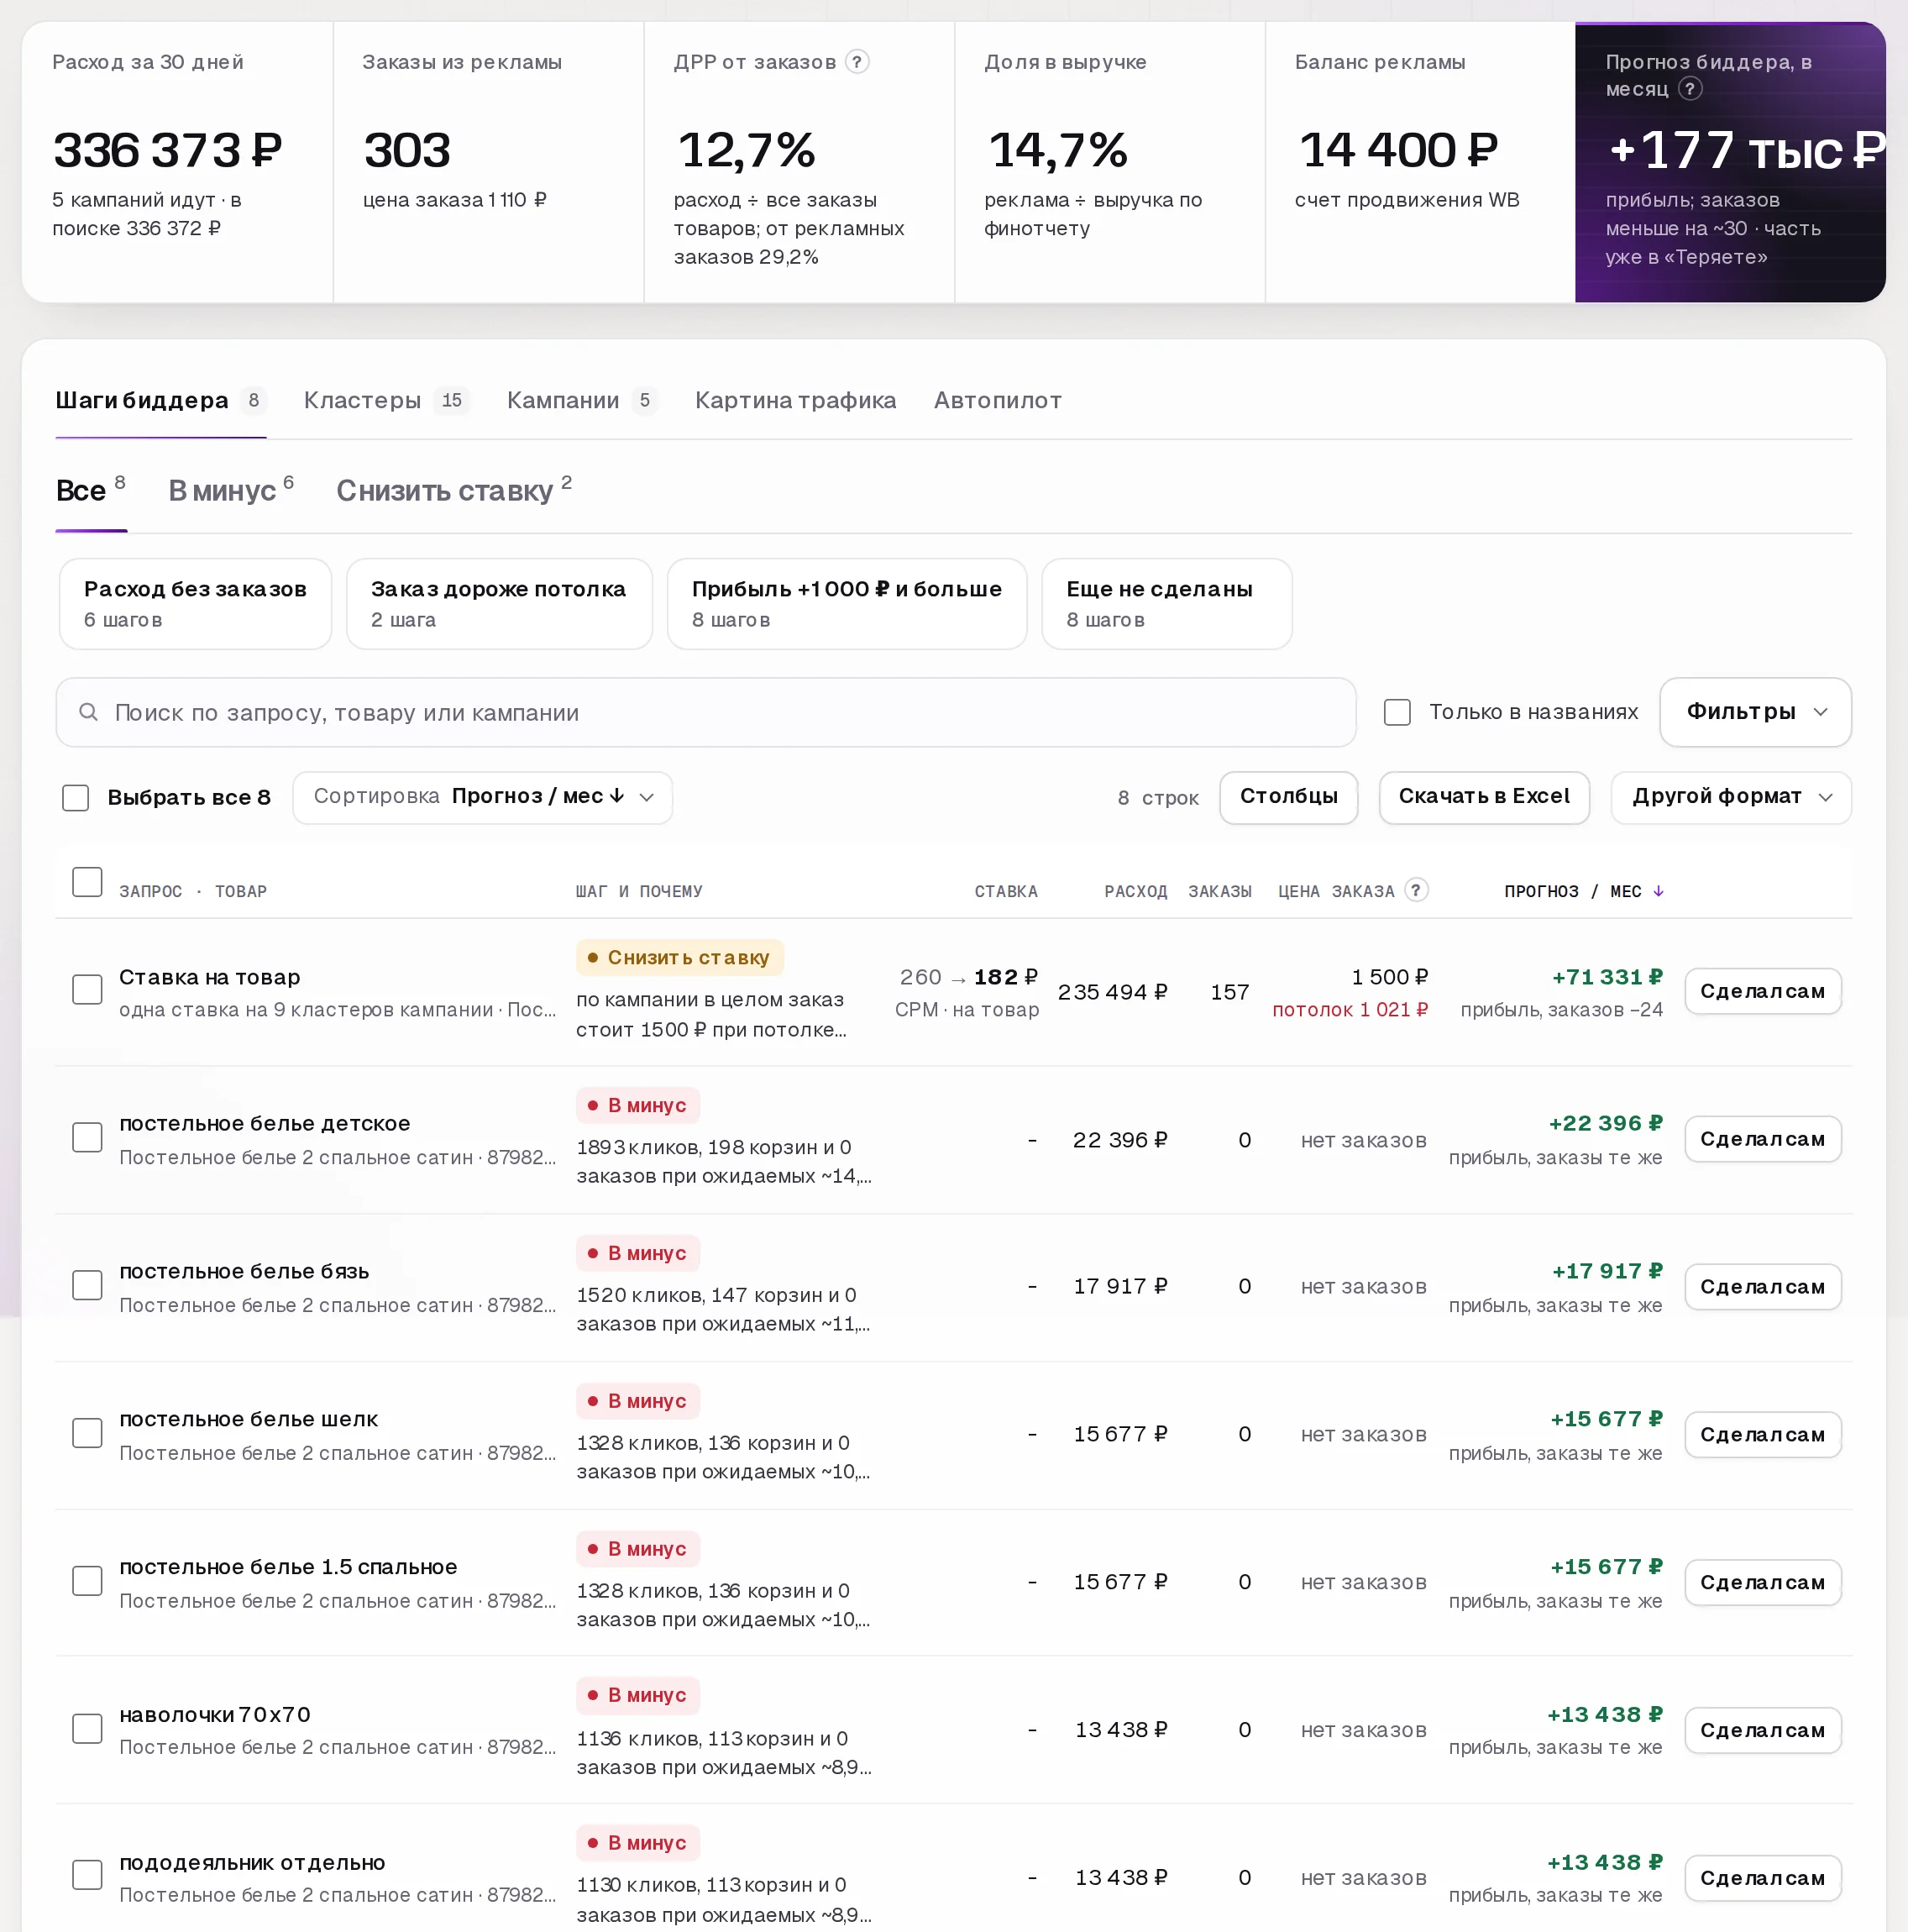
Task: Click help icon beside Цена заказа column
Action: point(1416,890)
